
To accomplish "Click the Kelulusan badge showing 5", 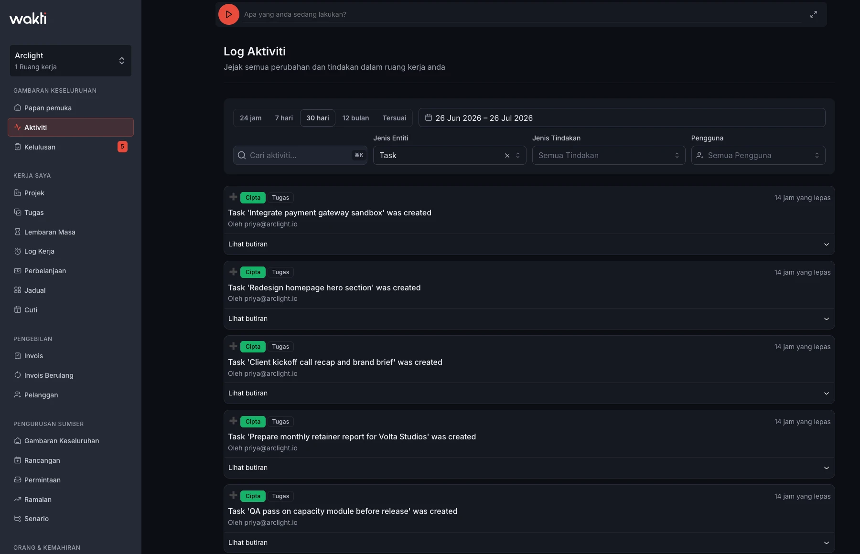I will pos(122,147).
